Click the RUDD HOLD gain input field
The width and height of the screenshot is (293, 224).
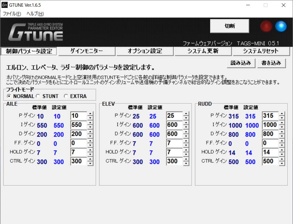point(270,152)
